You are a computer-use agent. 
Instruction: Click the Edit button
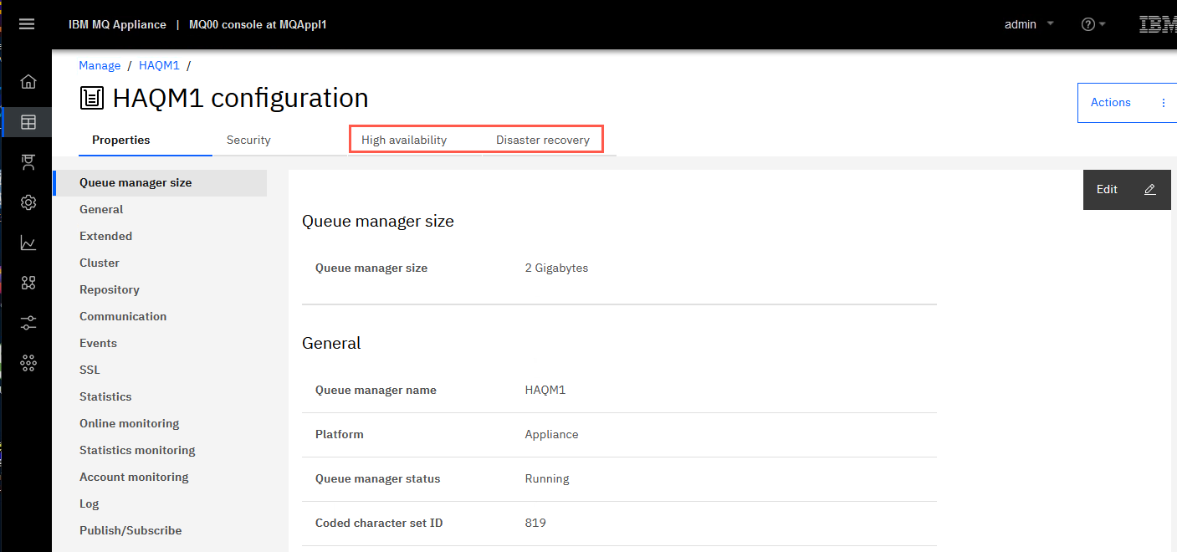[1127, 190]
